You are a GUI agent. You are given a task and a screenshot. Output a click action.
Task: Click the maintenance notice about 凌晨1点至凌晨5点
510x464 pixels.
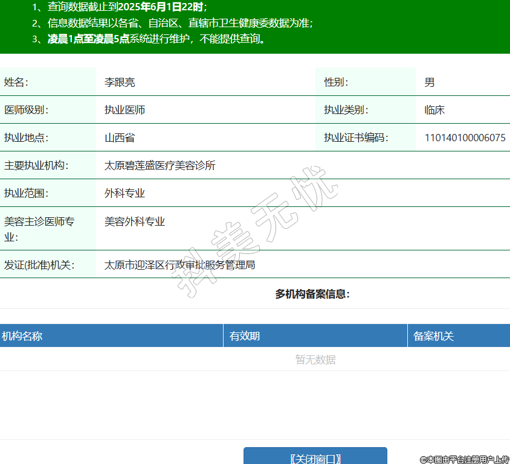[156, 39]
